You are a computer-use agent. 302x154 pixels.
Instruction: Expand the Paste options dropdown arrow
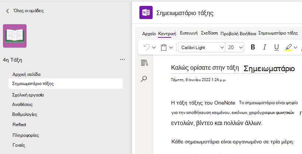[171, 47]
